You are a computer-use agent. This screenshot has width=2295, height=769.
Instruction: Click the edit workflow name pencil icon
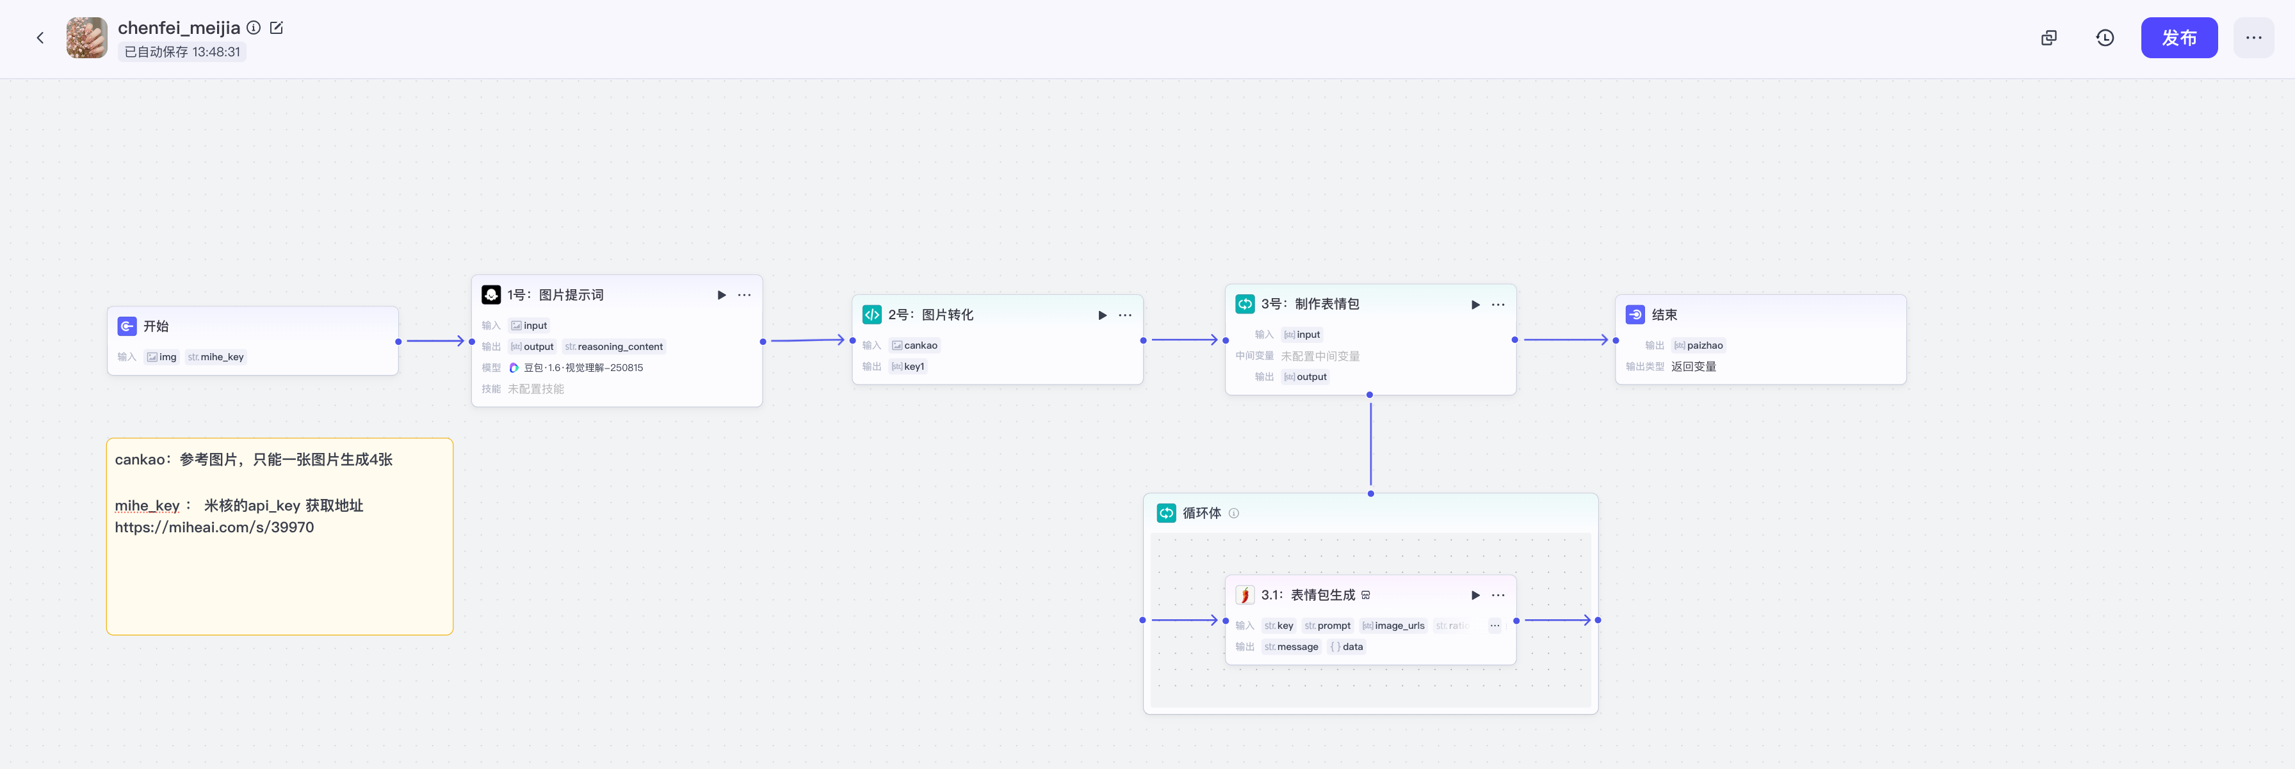(x=276, y=28)
